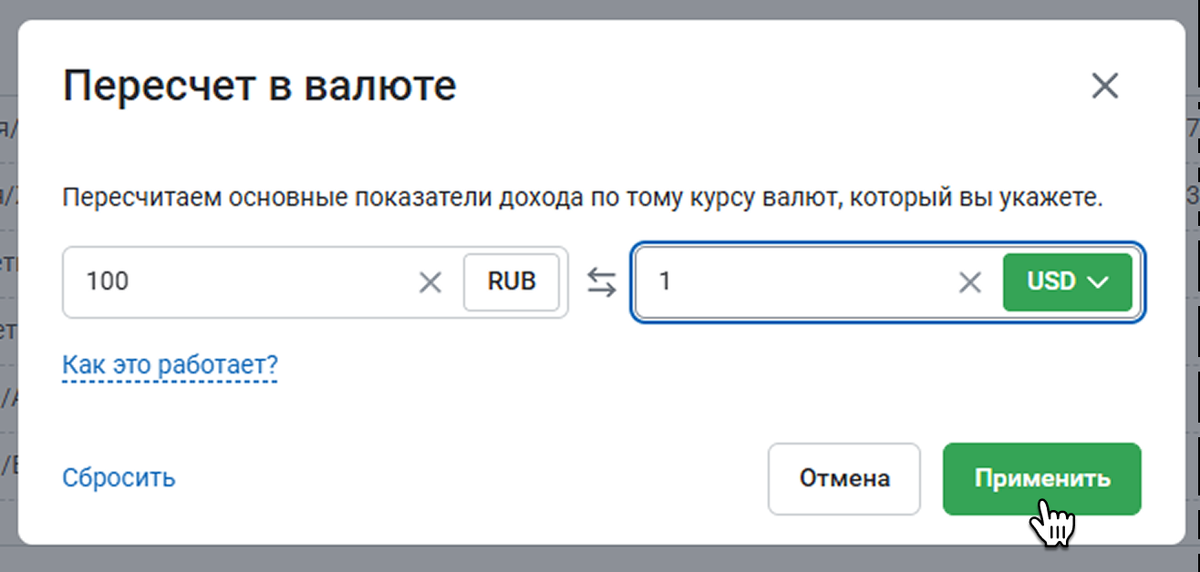Open the USD currency dropdown

[1067, 281]
